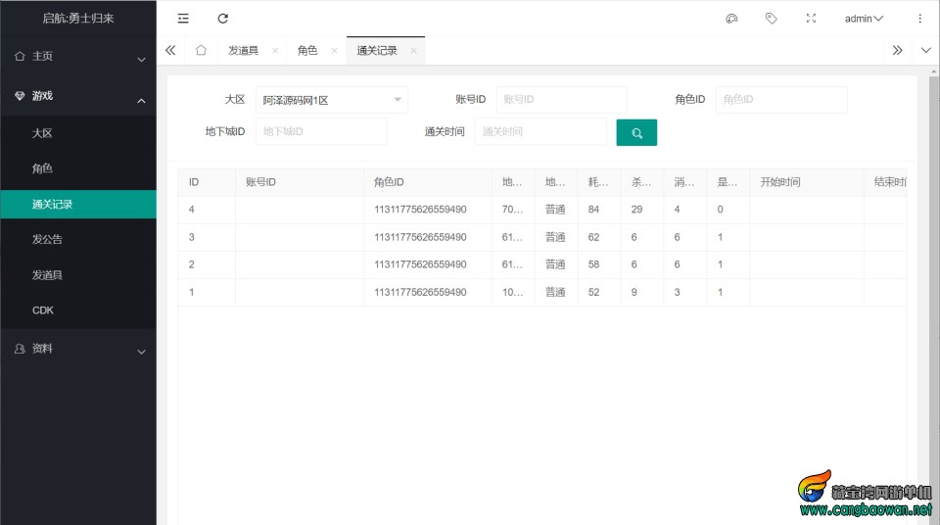Focus the 地下城ID input field
The image size is (940, 525).
click(x=321, y=131)
